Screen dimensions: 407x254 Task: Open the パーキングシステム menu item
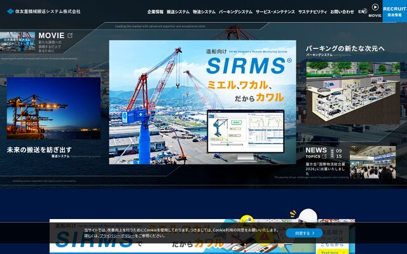click(235, 11)
